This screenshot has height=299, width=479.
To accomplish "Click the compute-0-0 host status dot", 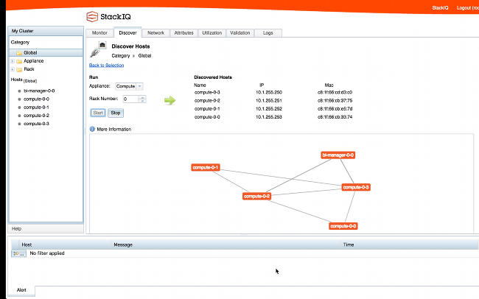I will (x=19, y=99).
